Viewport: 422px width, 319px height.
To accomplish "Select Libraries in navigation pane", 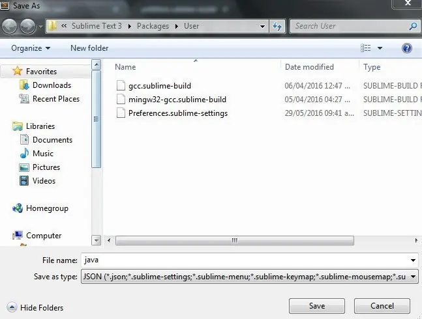I will pyautogui.click(x=40, y=126).
